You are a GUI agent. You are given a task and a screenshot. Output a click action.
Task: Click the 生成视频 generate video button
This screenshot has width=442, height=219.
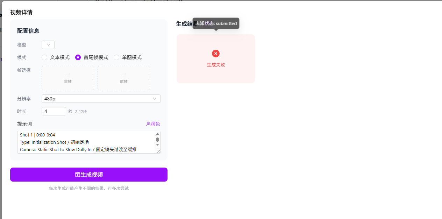point(89,175)
